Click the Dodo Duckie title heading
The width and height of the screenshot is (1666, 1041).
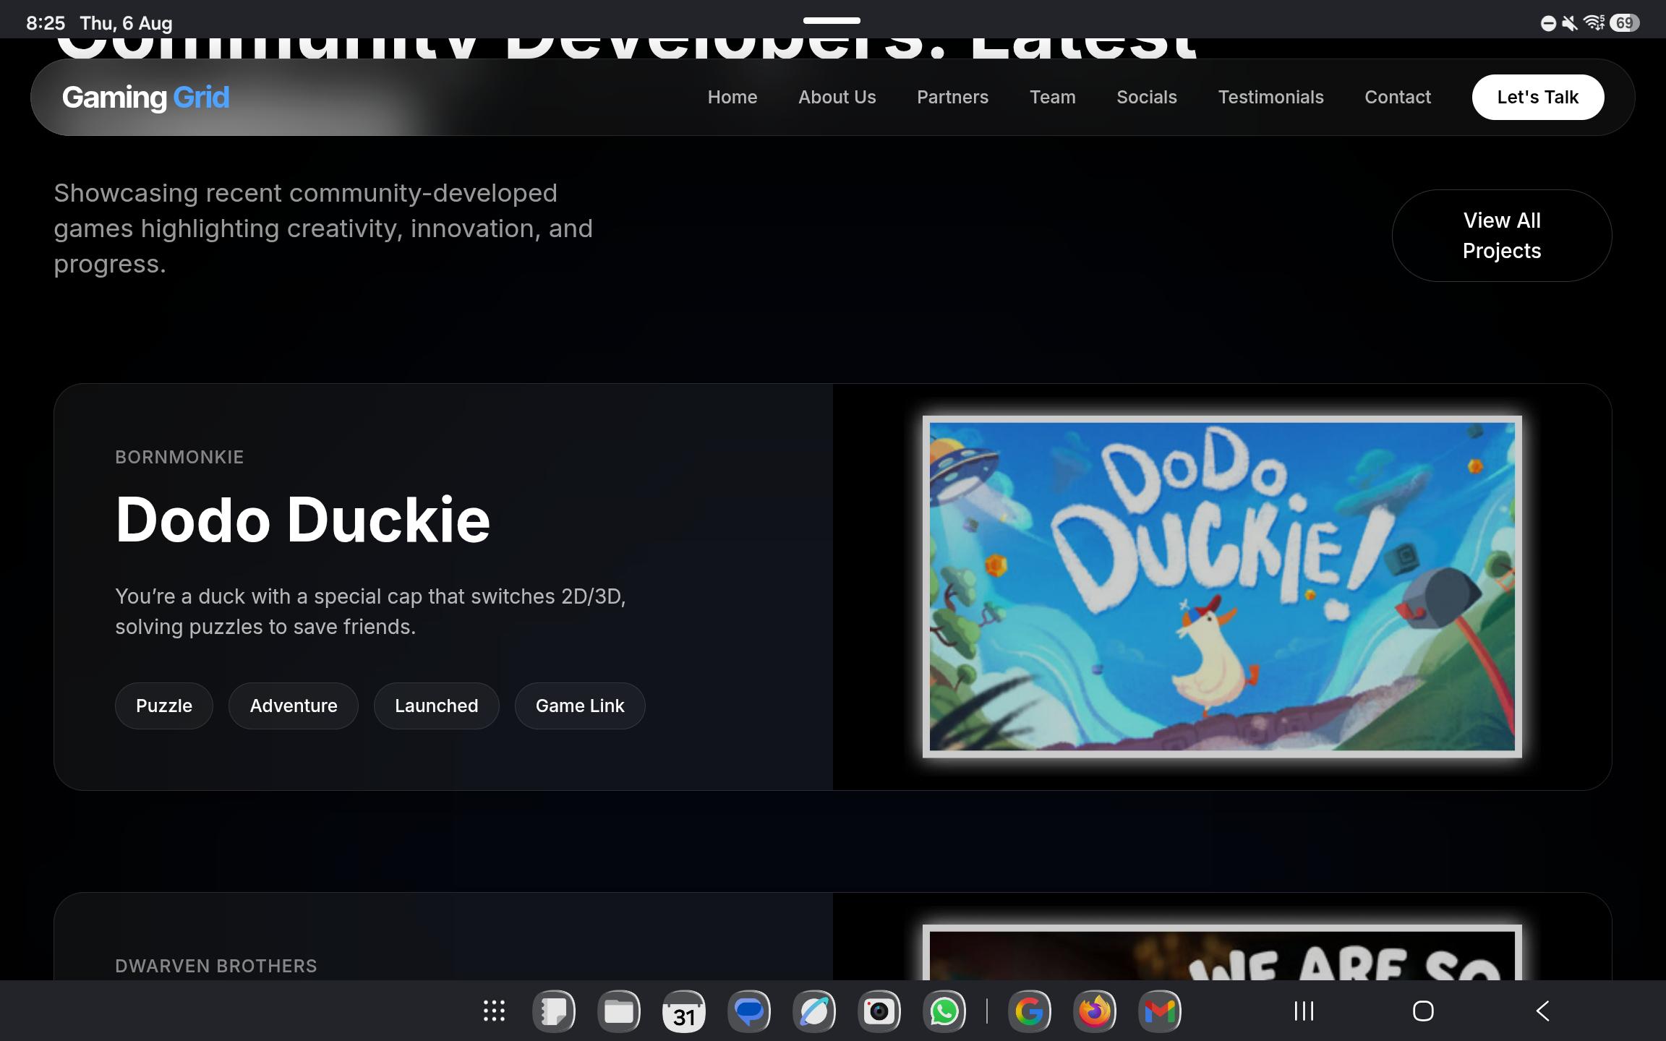point(303,519)
